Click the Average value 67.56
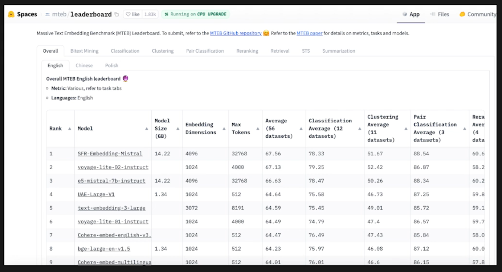 click(273, 154)
